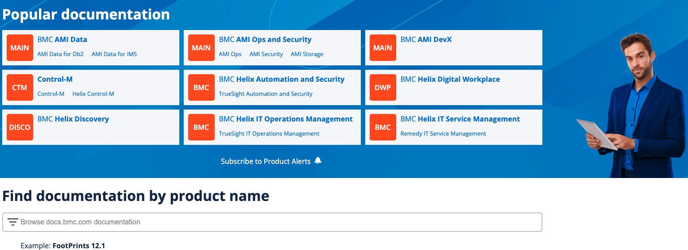Viewport: 688px width, 250px height.
Task: Click the MAIN icon beside AMI DevX
Action: coord(383,48)
